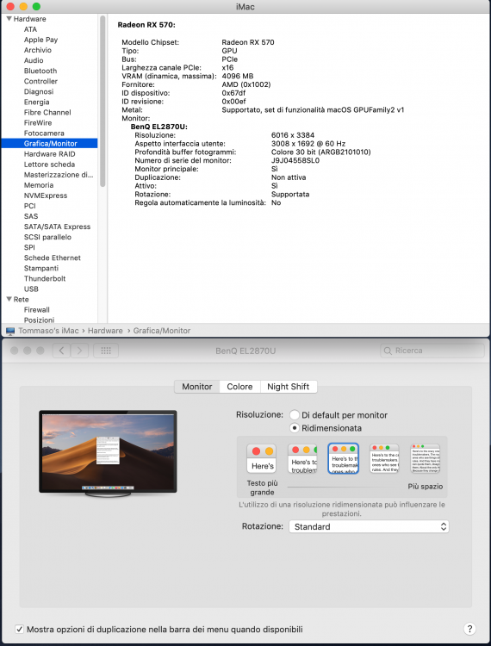
Task: Select Stampanti in the sidebar
Action: [41, 268]
